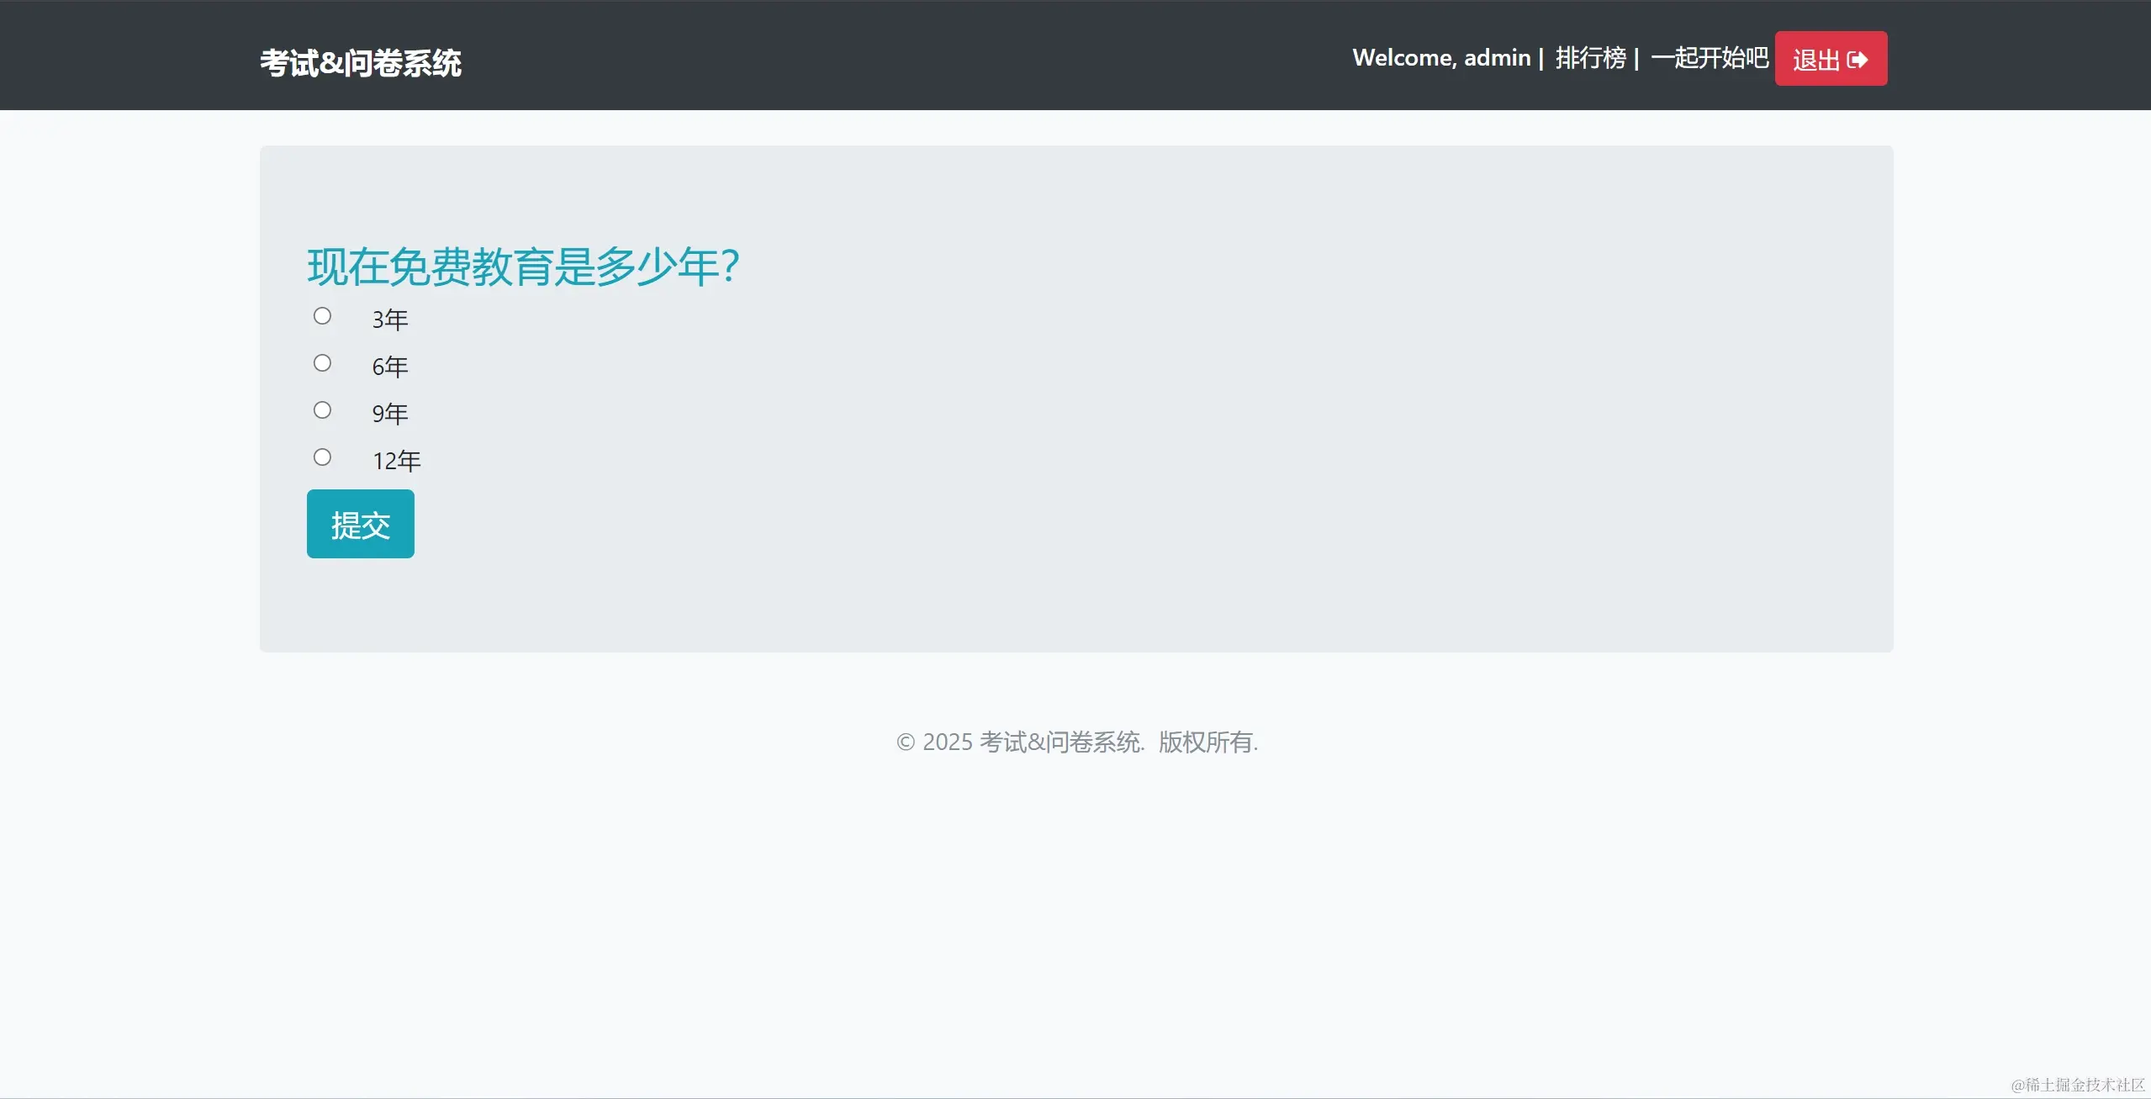The image size is (2151, 1099).
Task: Choose the 6年 radio option
Action: click(322, 363)
